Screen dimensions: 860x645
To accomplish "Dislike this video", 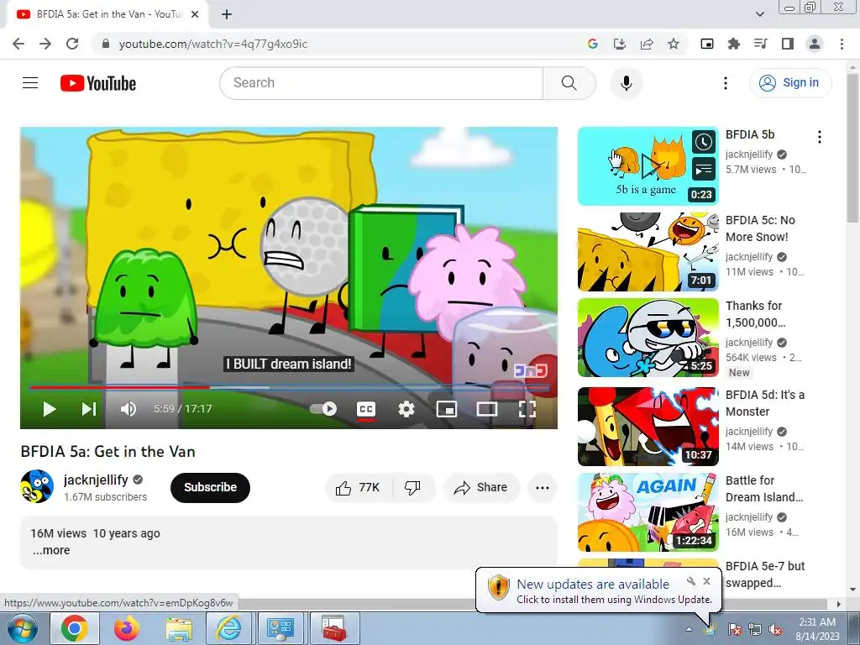I will point(412,487).
